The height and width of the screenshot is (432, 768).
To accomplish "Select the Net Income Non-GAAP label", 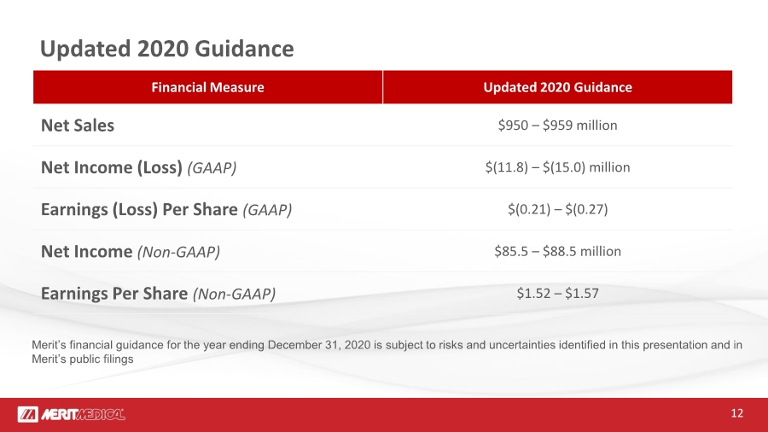I will (131, 252).
